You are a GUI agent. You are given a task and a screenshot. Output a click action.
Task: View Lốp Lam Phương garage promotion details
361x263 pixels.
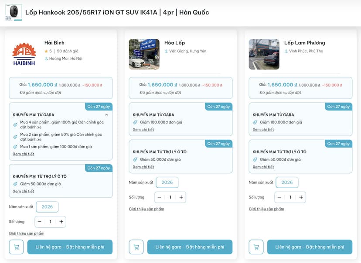[263, 130]
